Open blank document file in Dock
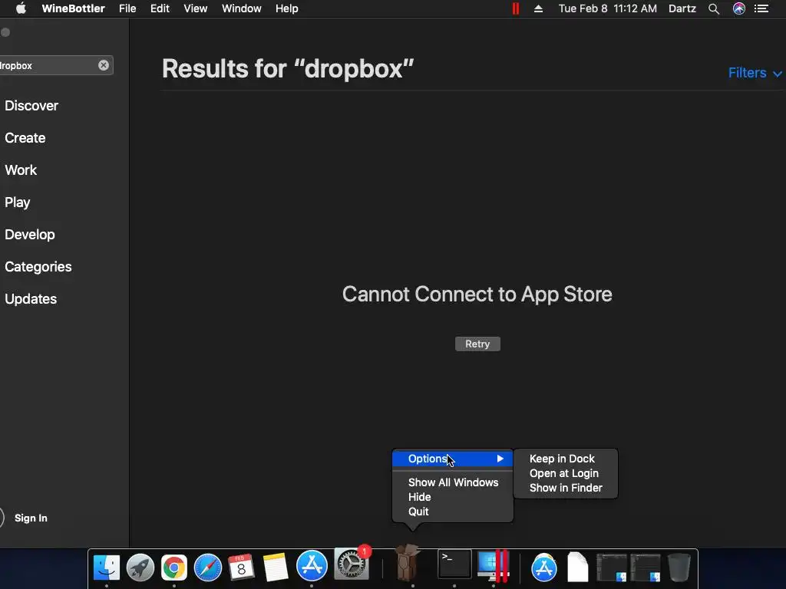This screenshot has width=786, height=589. 577,568
